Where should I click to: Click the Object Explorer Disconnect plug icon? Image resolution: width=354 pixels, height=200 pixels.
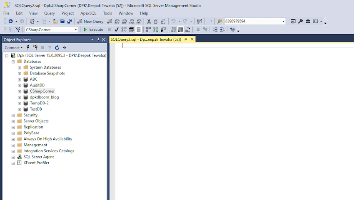35,47
